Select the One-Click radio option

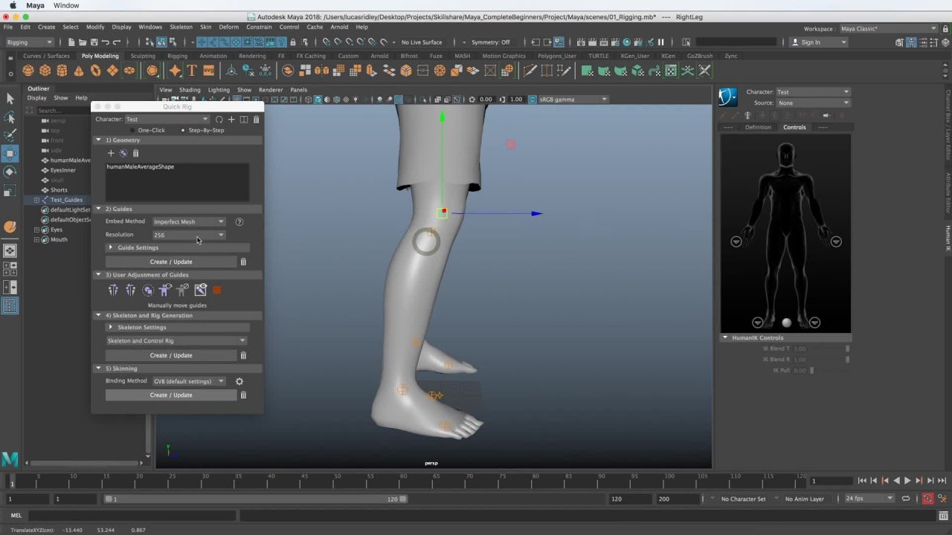coord(134,130)
